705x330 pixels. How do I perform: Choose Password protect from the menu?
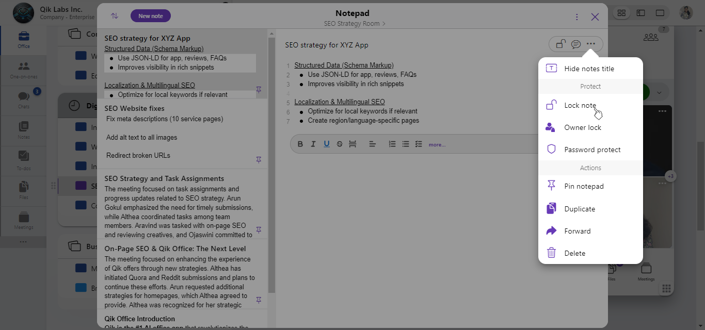pos(592,150)
